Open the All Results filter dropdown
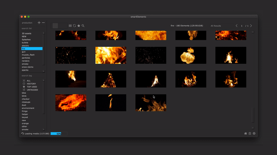 [216, 26]
